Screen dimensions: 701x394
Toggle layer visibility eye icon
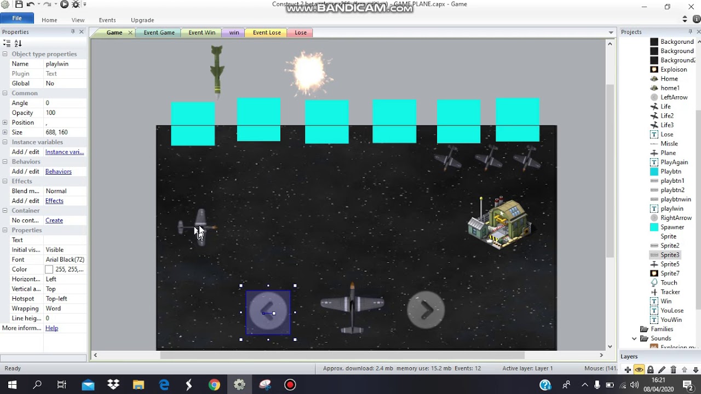click(639, 370)
